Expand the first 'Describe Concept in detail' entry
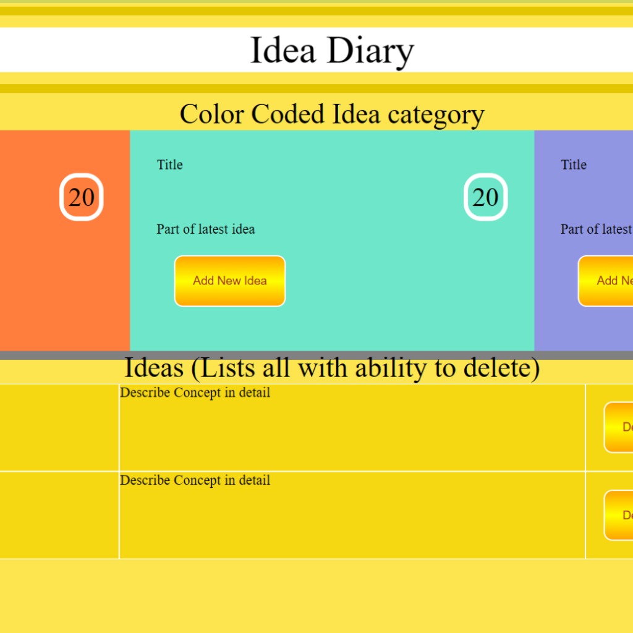Viewport: 633px width, 633px height. coord(195,392)
